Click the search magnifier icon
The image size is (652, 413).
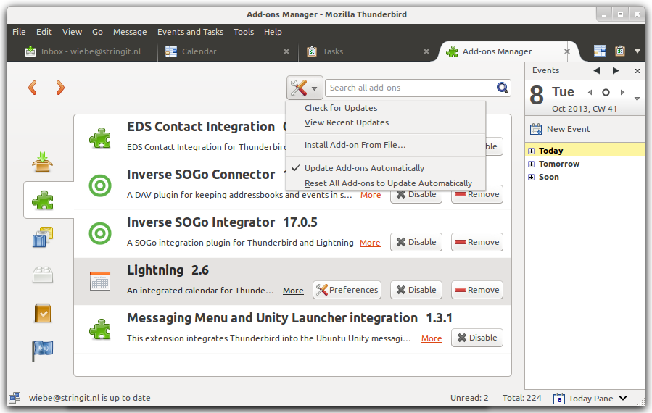point(503,88)
